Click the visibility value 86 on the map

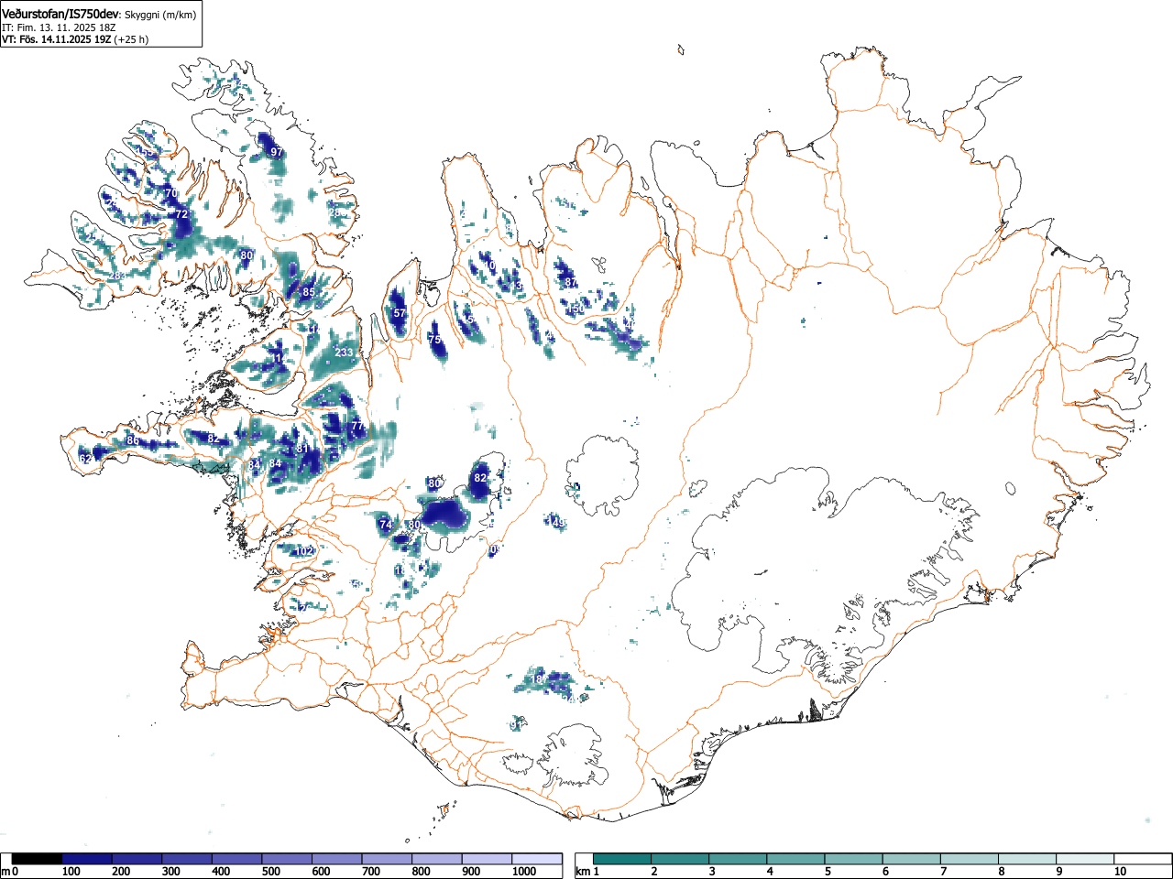point(133,441)
